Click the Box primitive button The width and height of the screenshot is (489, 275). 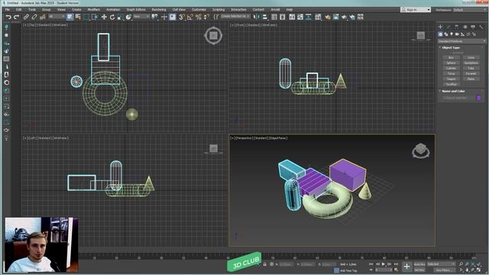click(x=451, y=57)
